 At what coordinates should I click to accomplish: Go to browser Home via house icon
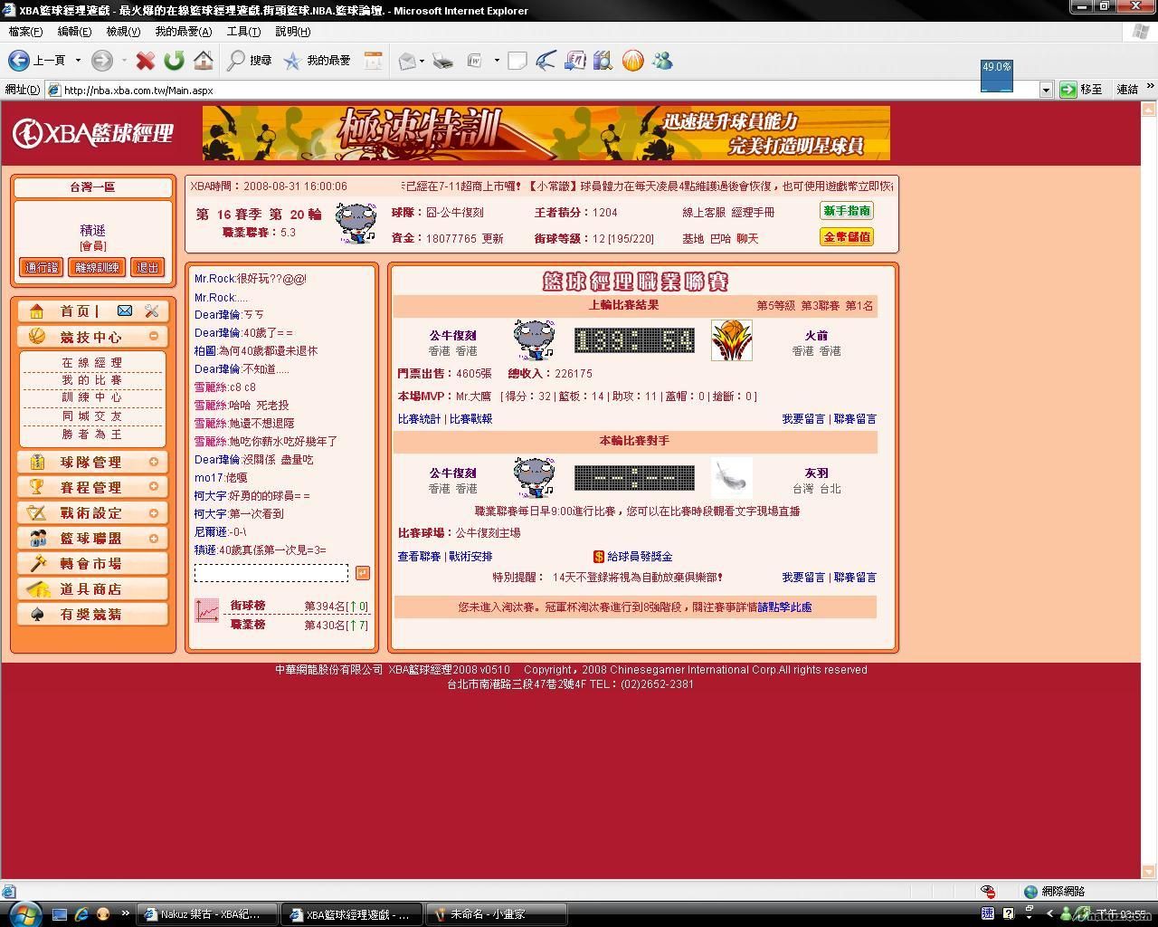(x=204, y=61)
